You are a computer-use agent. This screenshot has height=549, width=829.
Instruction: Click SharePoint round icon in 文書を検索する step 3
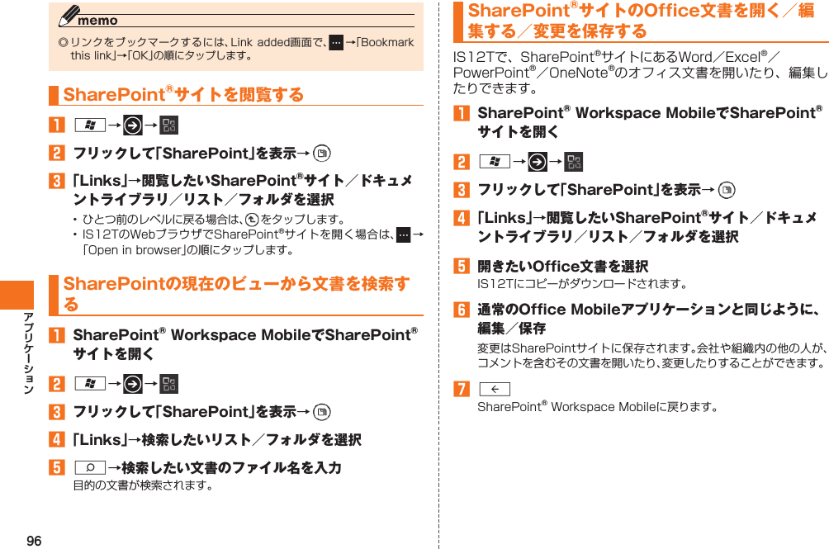point(321,412)
